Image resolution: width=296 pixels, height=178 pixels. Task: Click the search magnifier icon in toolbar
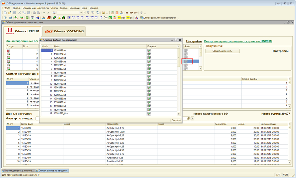pyautogui.click(x=54, y=13)
